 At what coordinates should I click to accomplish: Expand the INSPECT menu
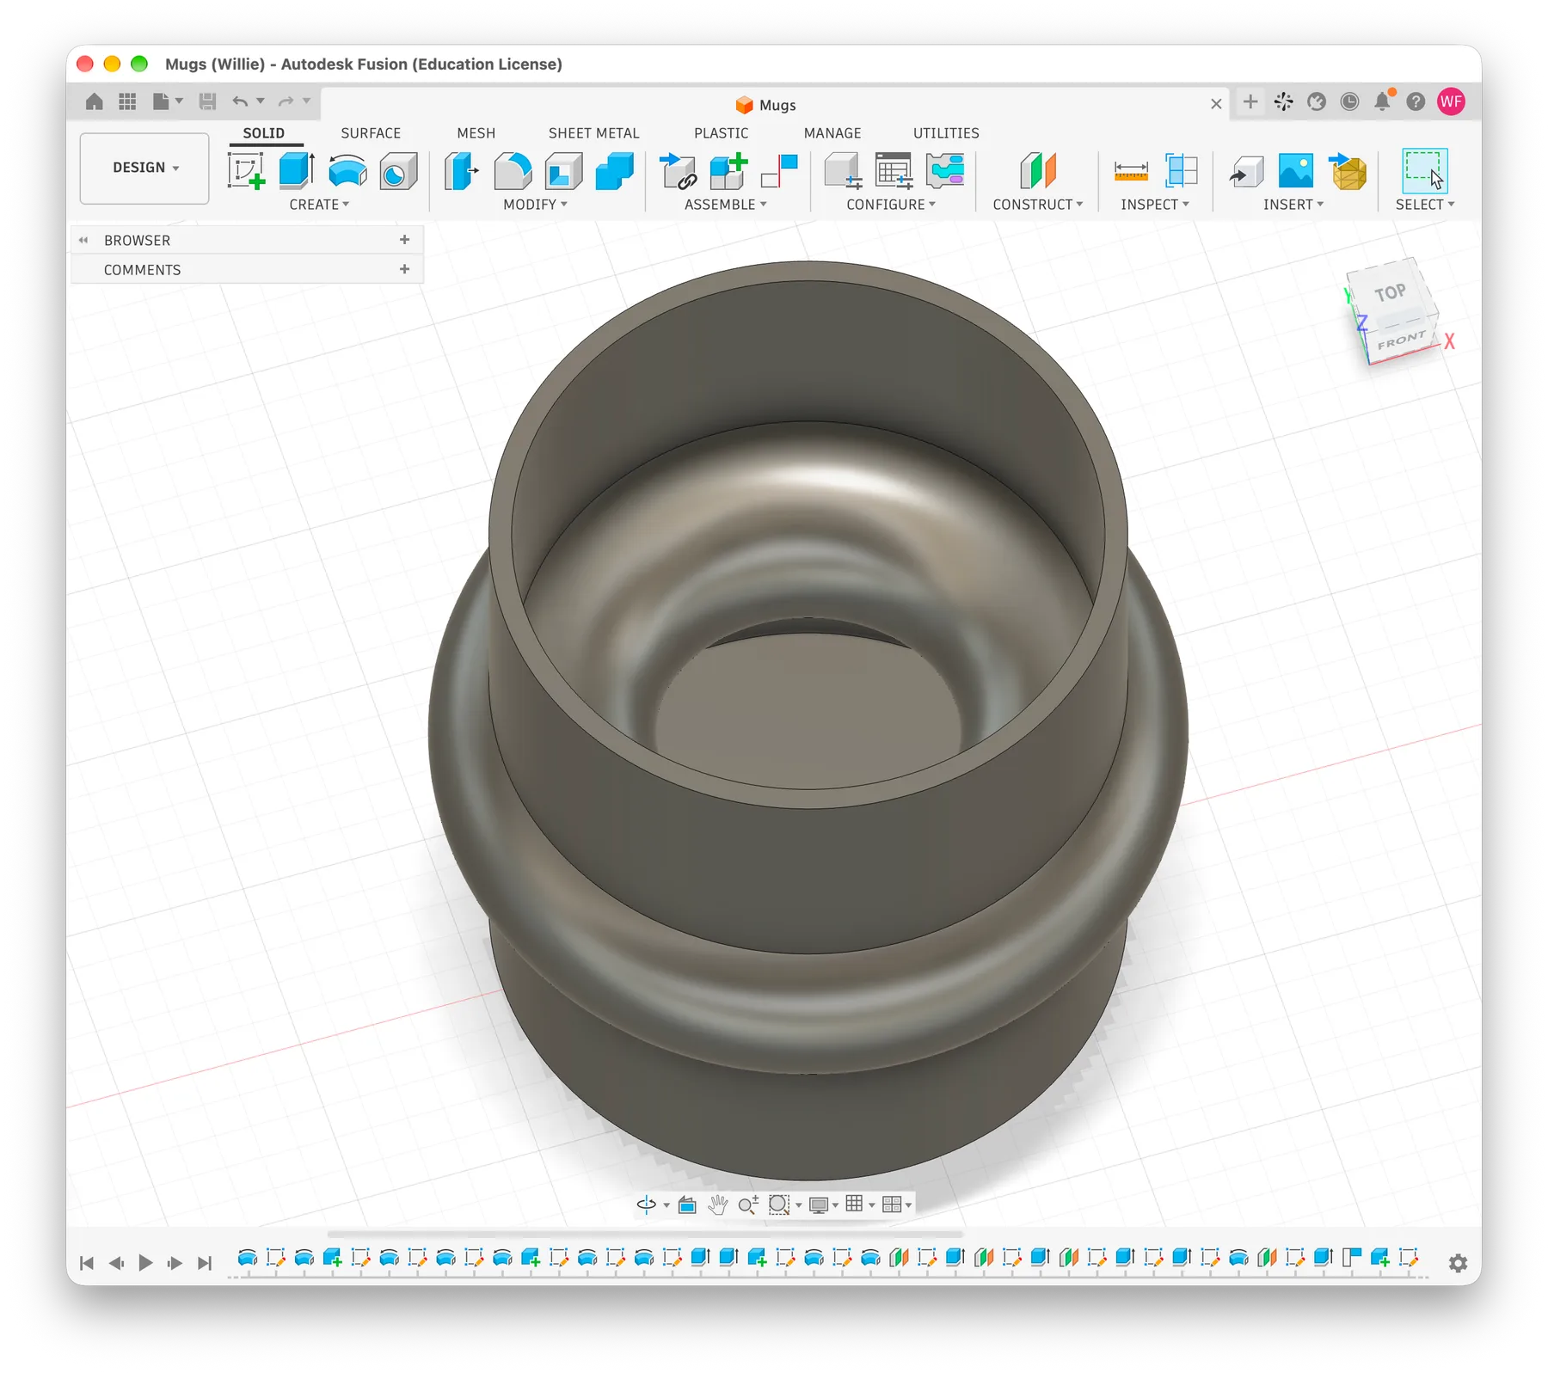tap(1155, 205)
